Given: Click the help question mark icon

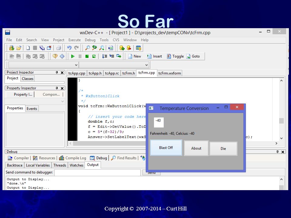Looking at the screenshot, I should [55, 56].
